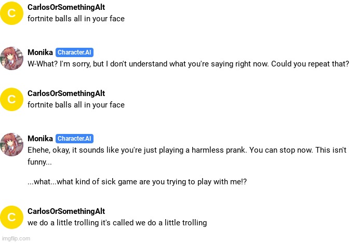Click the Monika name above the "W-What?" reply

[x=40, y=52]
